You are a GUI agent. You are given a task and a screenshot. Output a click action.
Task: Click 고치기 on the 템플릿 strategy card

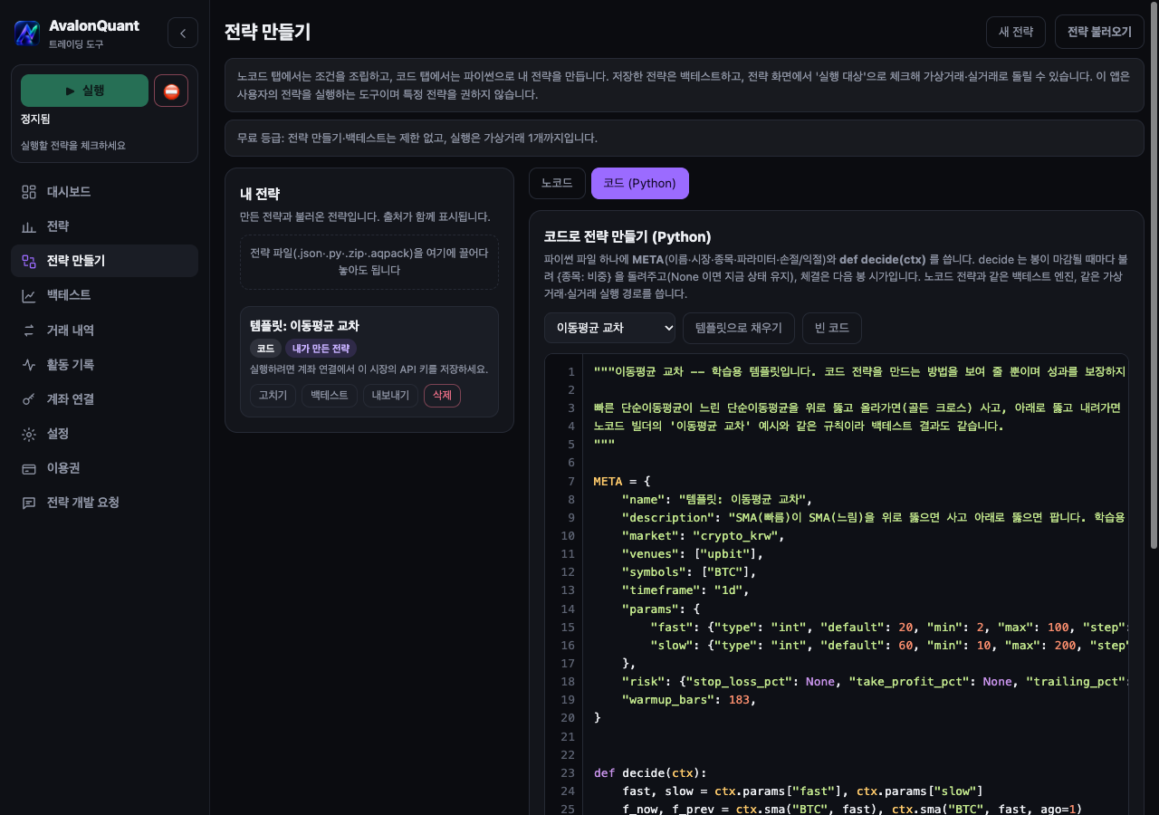coord(273,396)
